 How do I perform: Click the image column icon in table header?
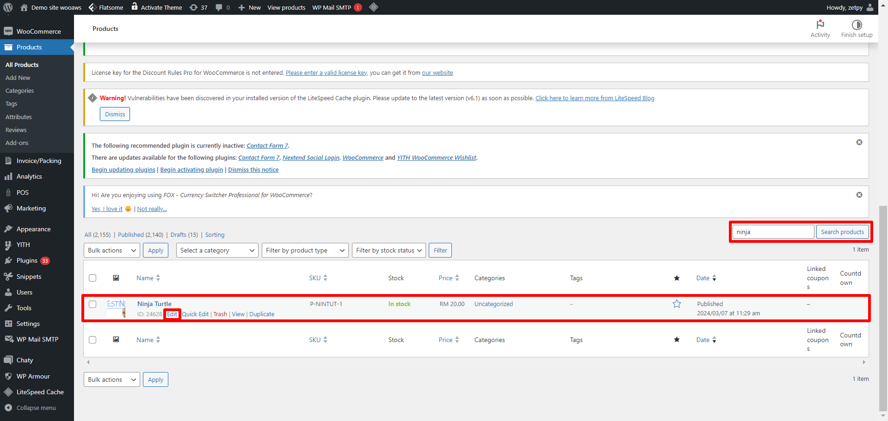click(116, 278)
